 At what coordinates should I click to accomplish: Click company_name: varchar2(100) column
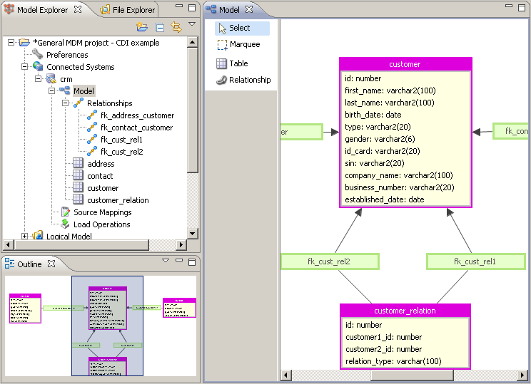[x=398, y=175]
